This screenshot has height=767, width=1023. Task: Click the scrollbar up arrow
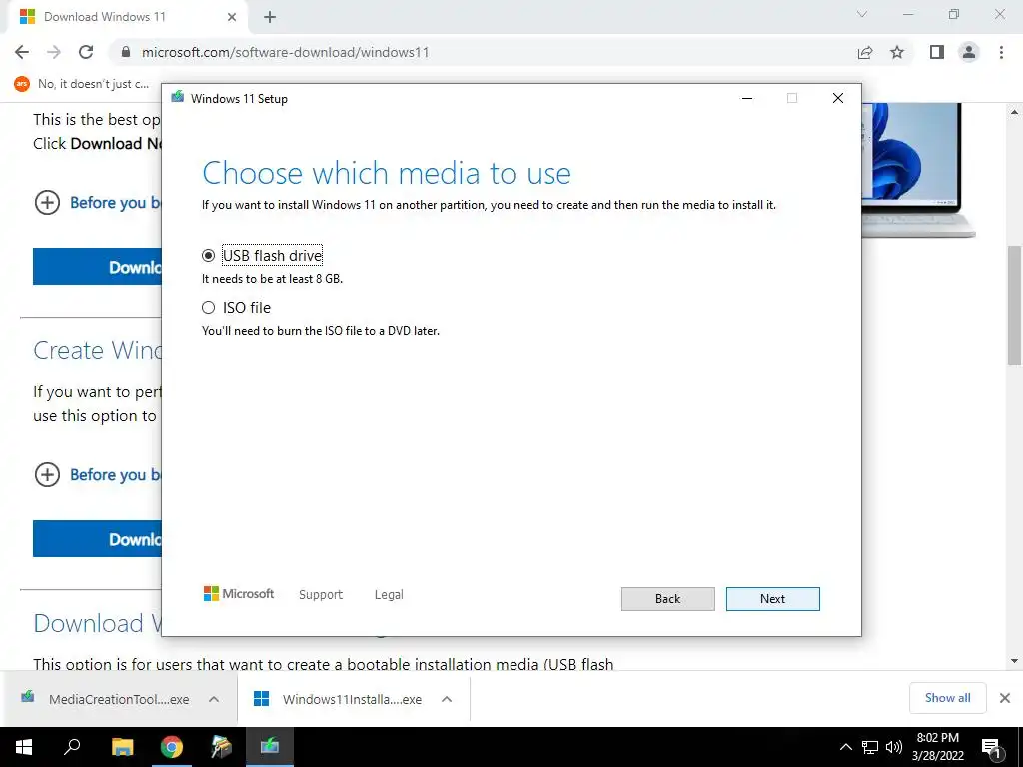(1014, 112)
